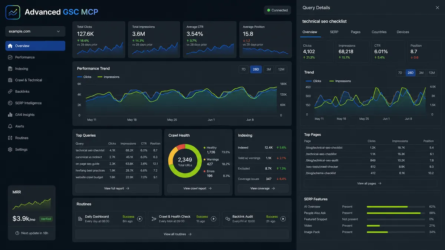The height and width of the screenshot is (250, 445).
Task: Select 7D range in Performance Trend
Action: [244, 69]
